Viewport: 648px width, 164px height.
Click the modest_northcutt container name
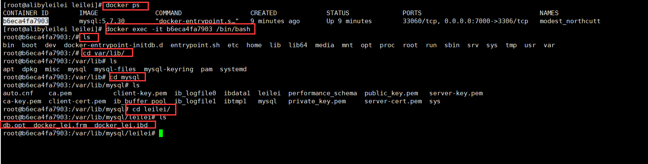coord(570,21)
